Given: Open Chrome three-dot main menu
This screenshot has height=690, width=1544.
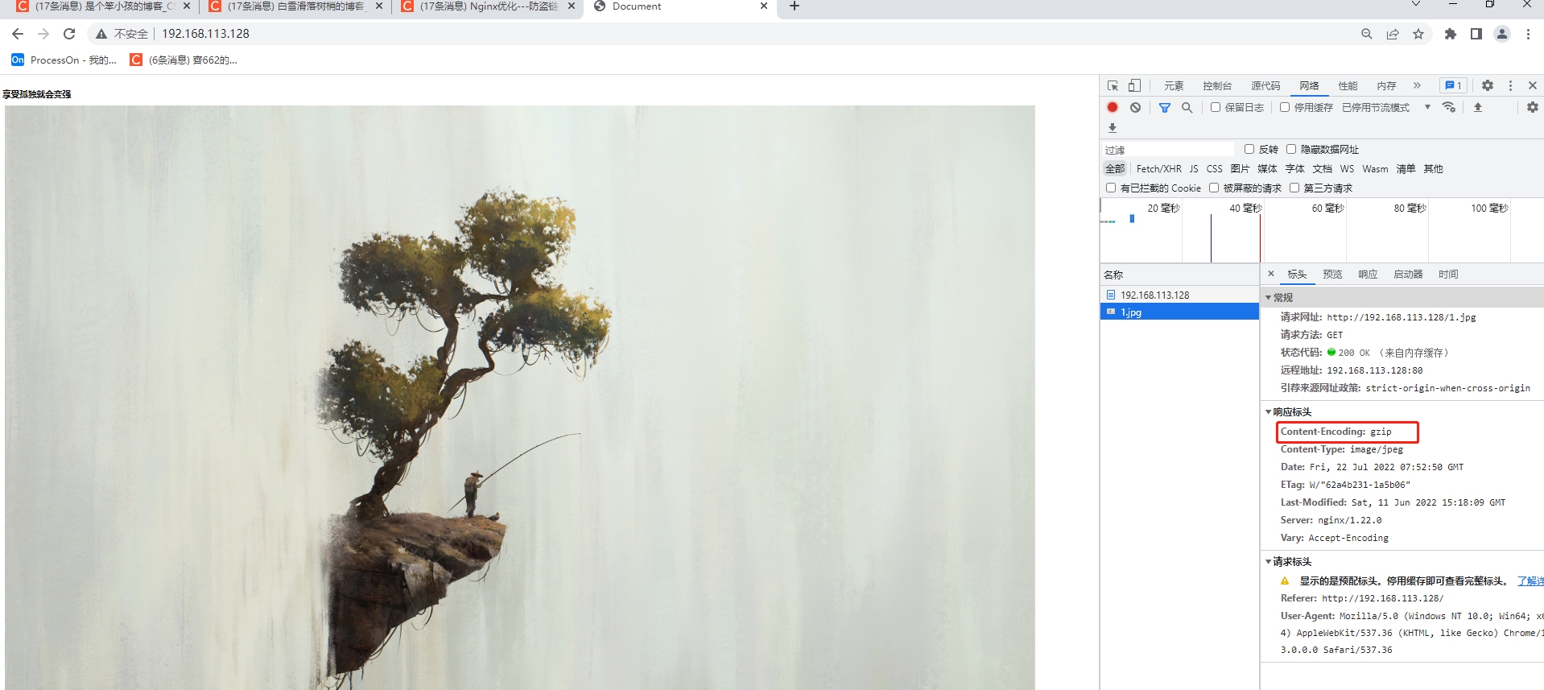Looking at the screenshot, I should 1528,34.
